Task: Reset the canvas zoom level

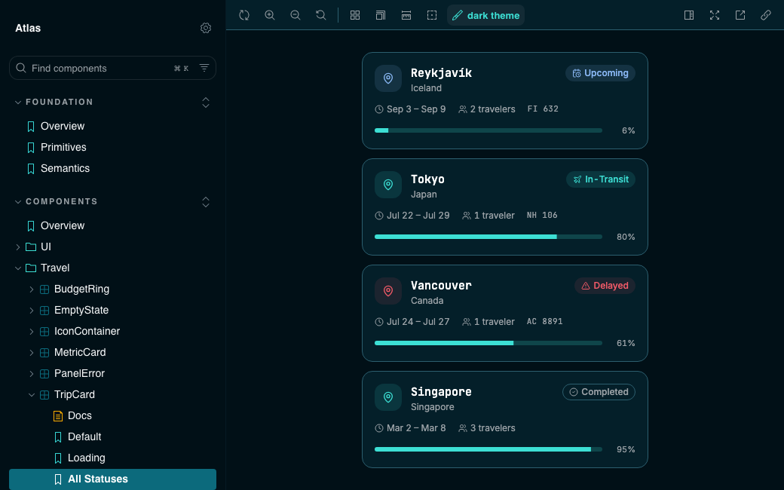Action: 321,16
